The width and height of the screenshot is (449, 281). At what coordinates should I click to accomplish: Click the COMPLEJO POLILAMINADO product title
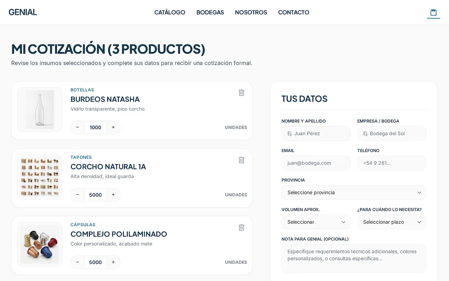[x=119, y=234]
